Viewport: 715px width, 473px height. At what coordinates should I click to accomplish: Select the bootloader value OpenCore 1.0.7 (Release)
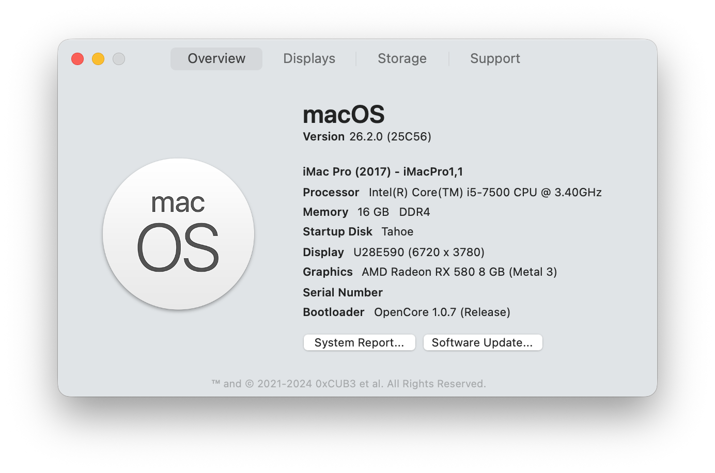442,312
